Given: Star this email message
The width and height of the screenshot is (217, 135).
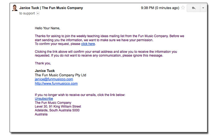Looking at the screenshot, I should tap(183, 8).
